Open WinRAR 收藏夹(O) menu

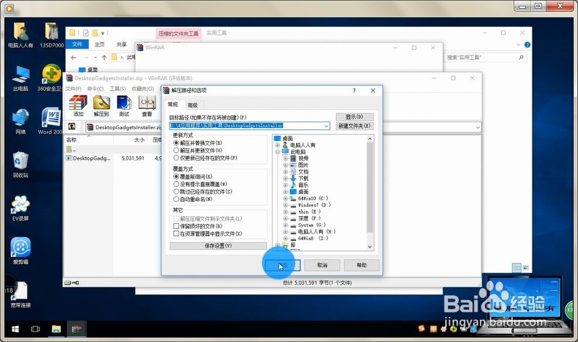[x=143, y=89]
